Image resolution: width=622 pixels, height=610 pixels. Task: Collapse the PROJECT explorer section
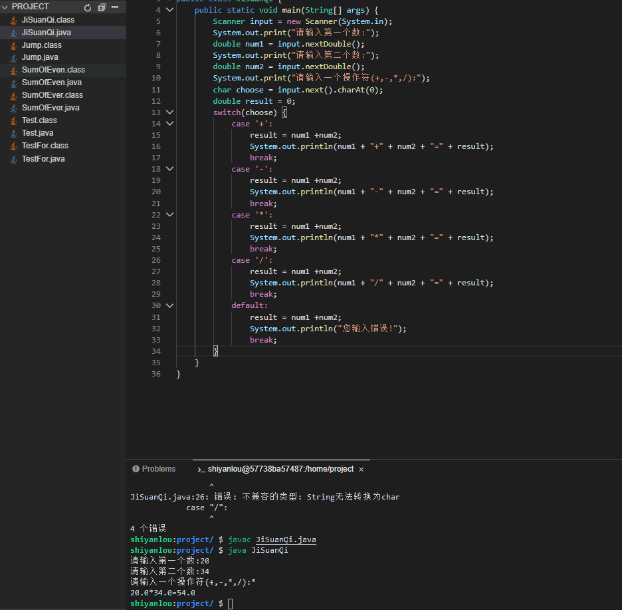(5, 7)
